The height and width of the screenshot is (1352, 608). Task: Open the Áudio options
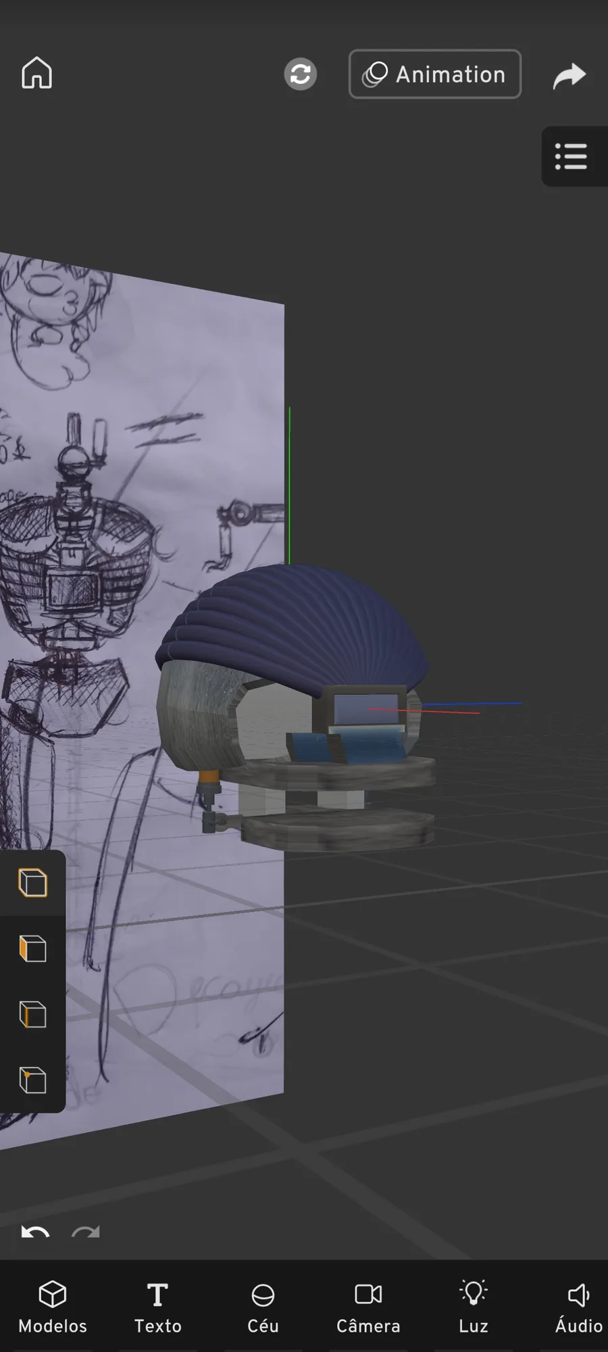click(x=579, y=1307)
